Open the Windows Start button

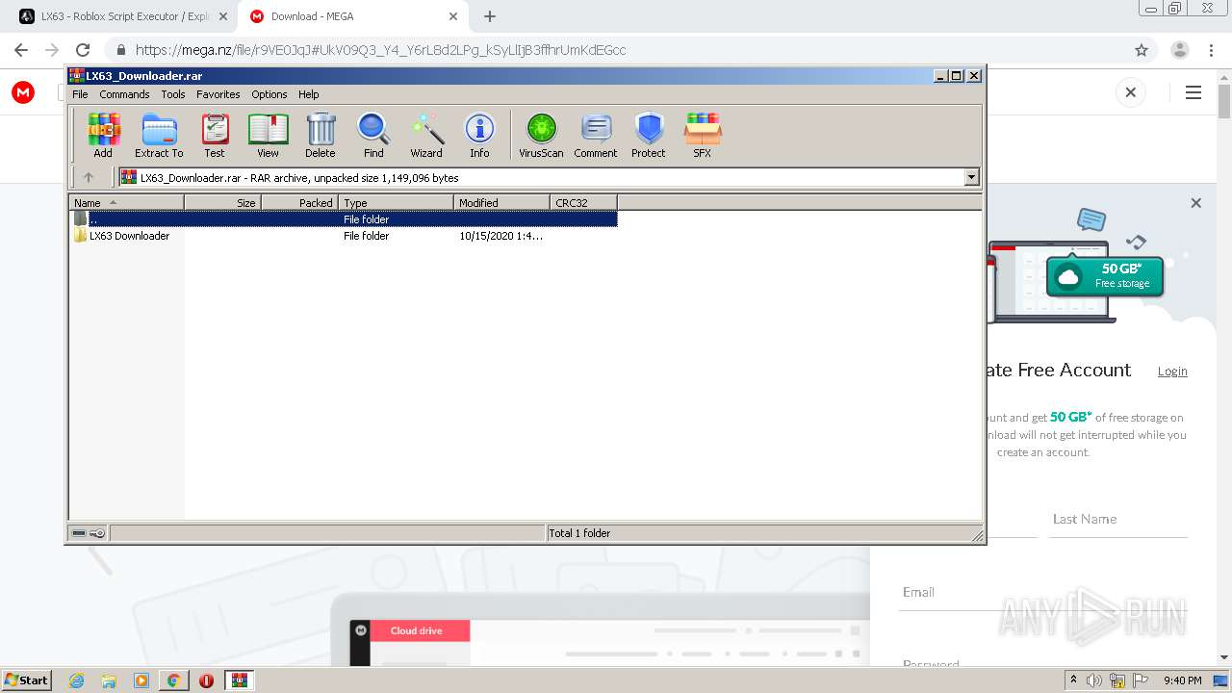point(27,680)
